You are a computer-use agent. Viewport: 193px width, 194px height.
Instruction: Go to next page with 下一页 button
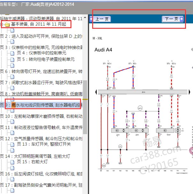coord(173,19)
